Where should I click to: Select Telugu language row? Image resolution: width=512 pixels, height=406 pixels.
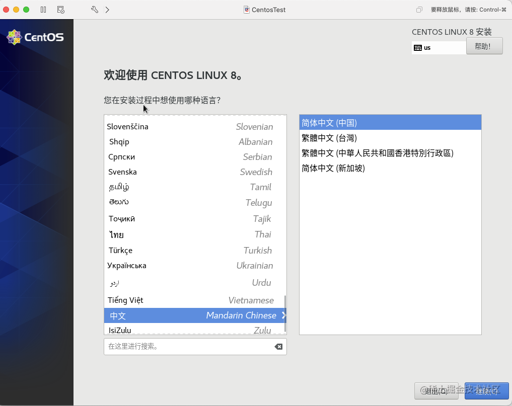[x=195, y=202]
